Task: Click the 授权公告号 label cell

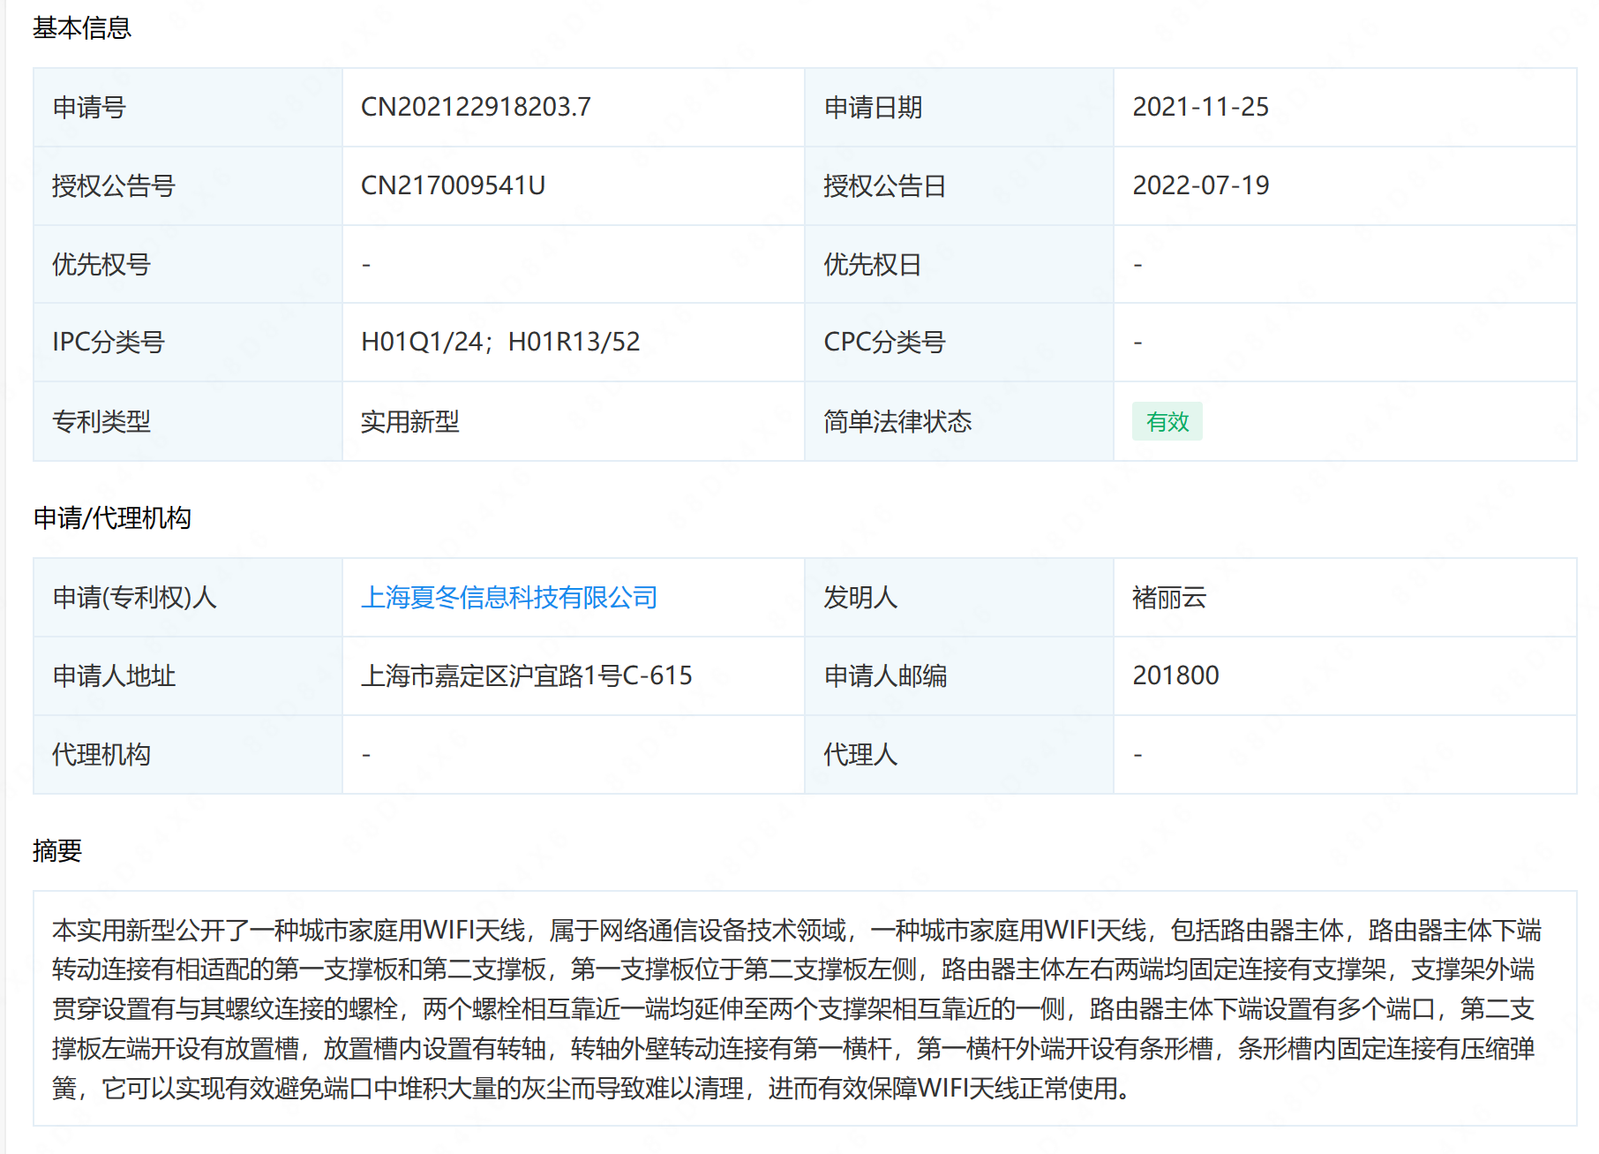Action: point(188,186)
